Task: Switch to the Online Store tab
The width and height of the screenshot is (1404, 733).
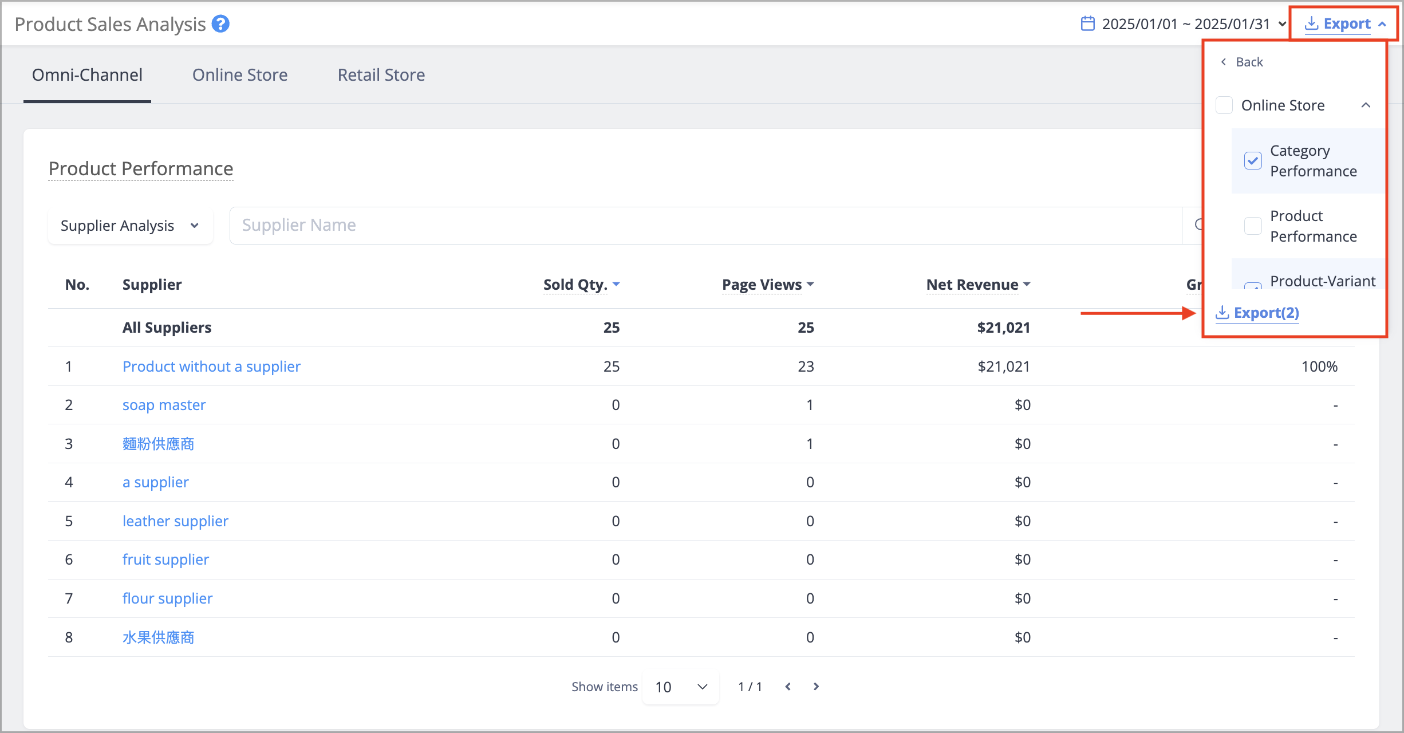Action: [240, 75]
